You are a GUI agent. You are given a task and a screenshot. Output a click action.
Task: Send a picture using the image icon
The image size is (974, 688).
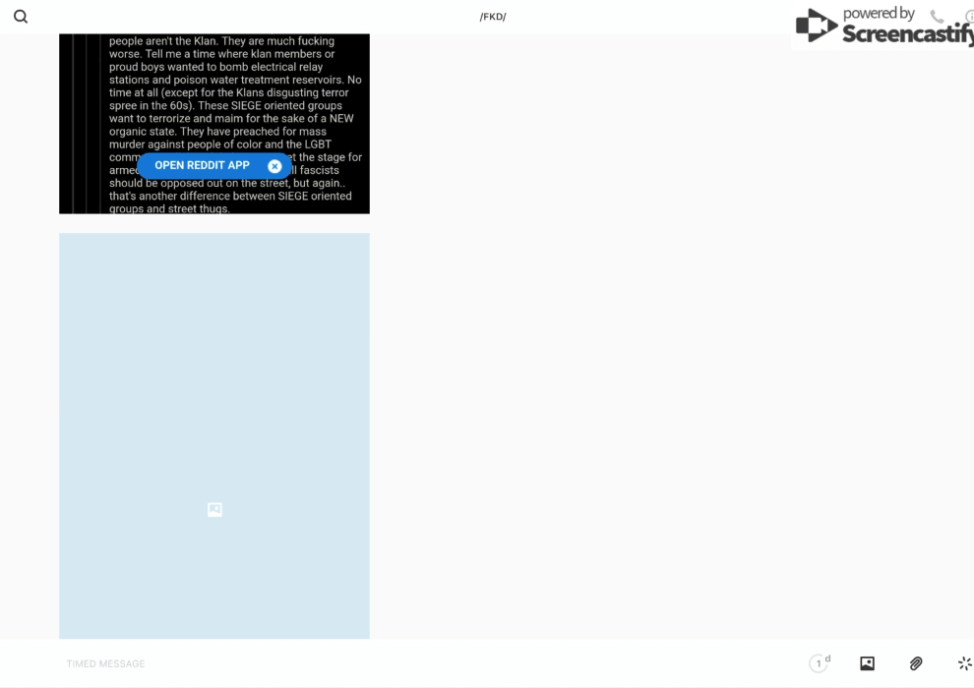867,663
